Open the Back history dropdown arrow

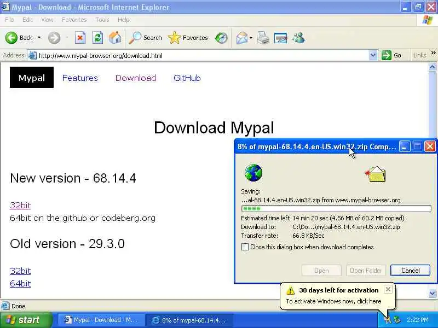coord(39,38)
